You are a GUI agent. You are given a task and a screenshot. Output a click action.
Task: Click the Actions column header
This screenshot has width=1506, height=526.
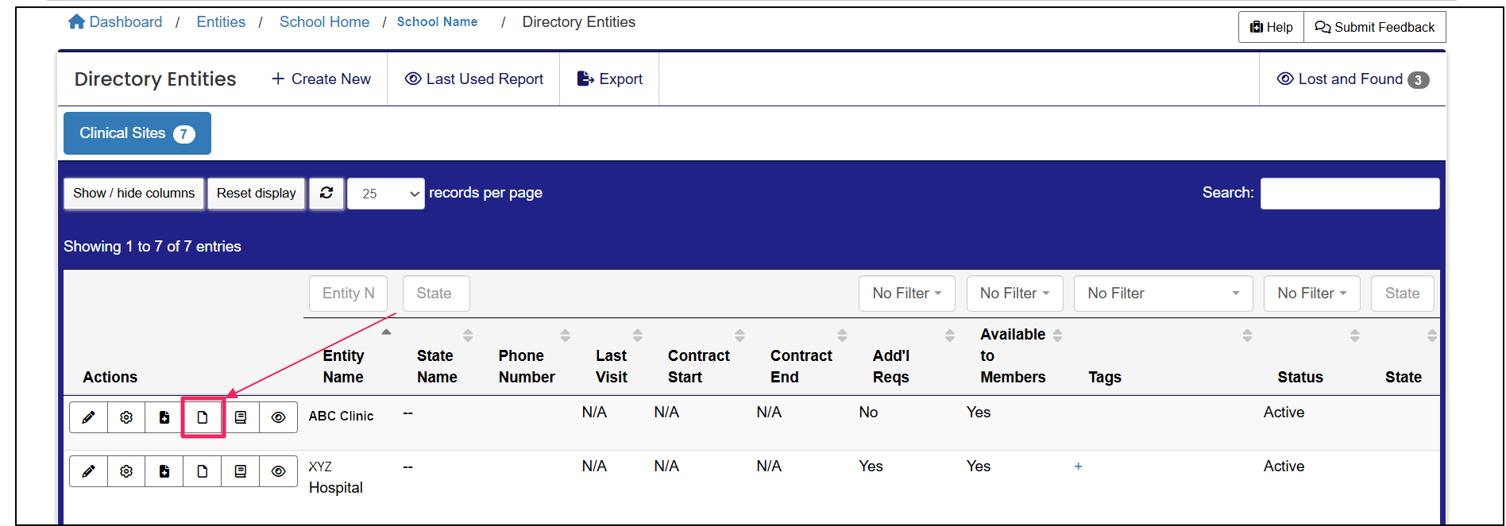[110, 378]
